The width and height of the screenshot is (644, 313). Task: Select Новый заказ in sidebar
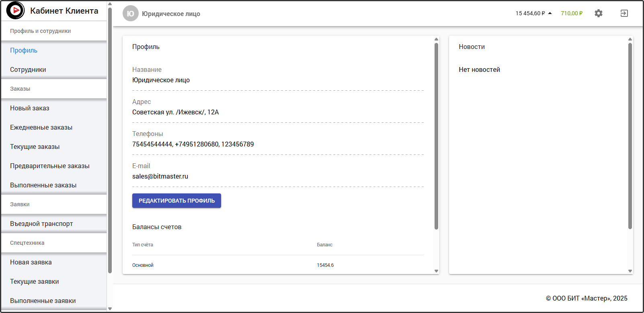30,108
